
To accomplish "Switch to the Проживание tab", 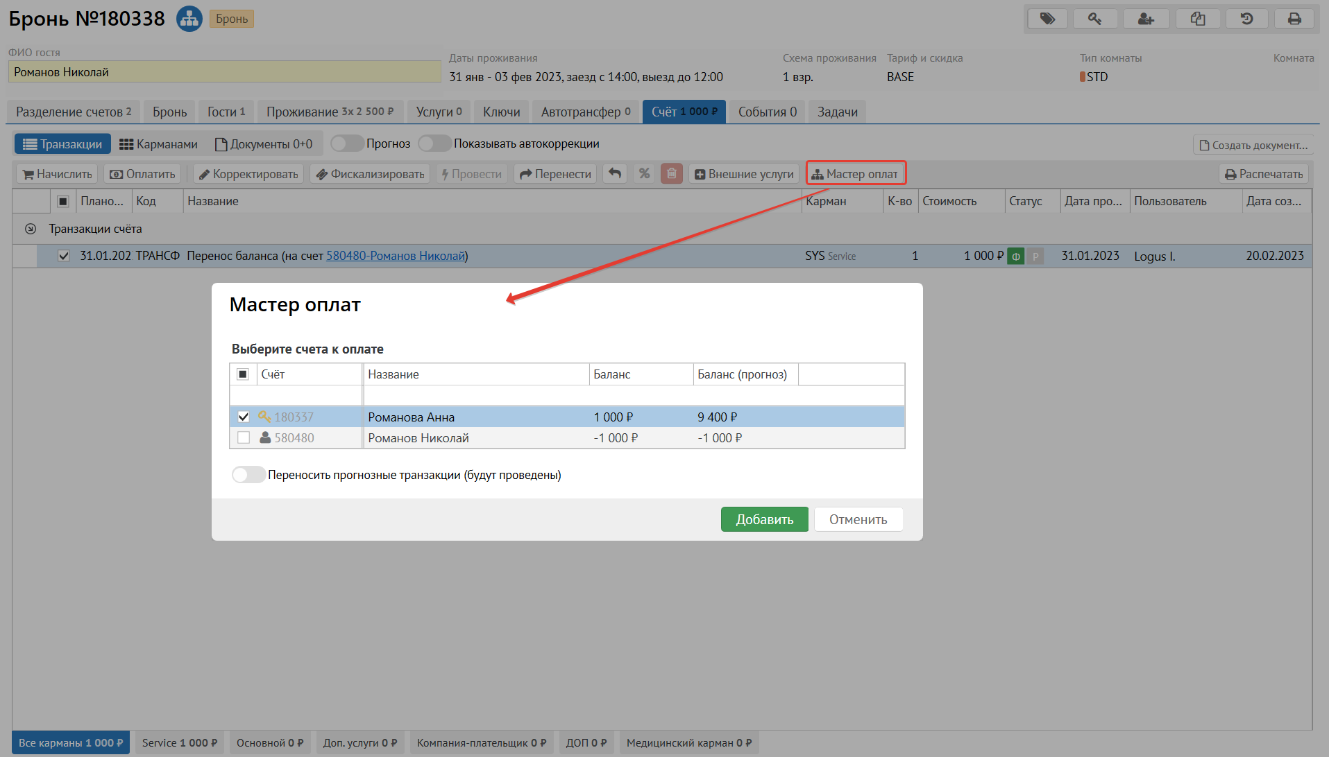I will [x=330, y=112].
